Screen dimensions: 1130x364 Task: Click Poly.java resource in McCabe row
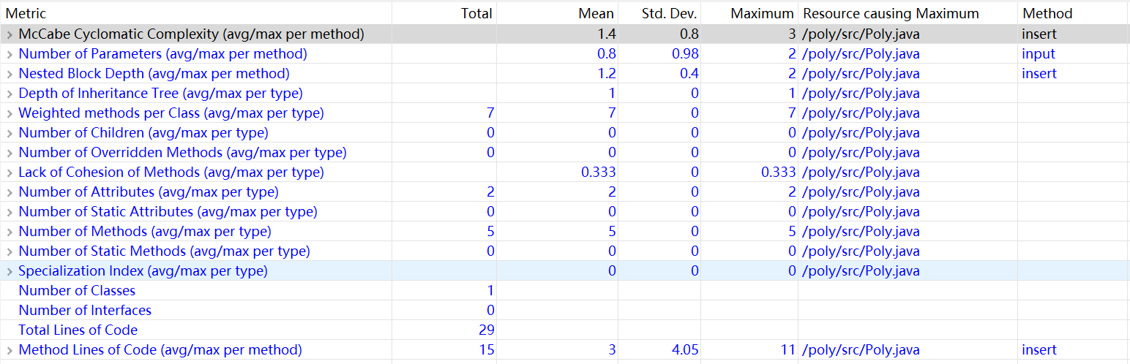coord(861,34)
